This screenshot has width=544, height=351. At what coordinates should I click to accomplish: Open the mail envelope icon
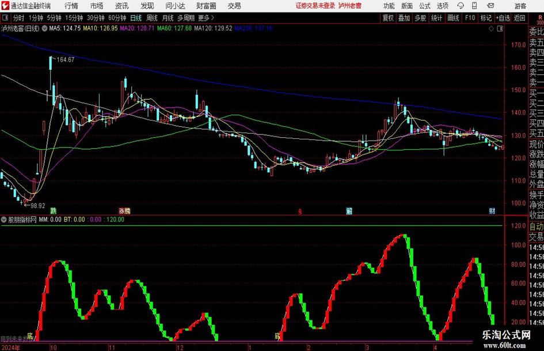click(490, 6)
